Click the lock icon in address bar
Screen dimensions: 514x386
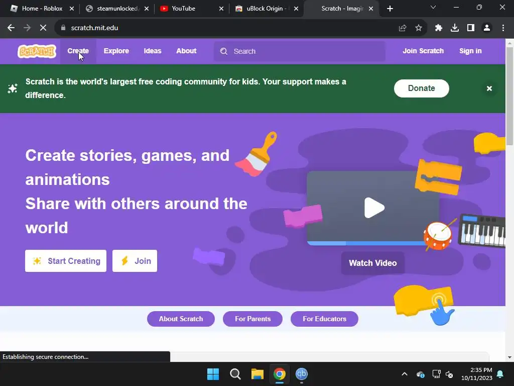click(x=63, y=28)
